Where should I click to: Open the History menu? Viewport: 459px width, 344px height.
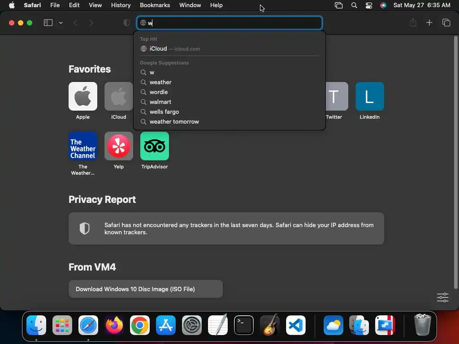[x=121, y=5]
